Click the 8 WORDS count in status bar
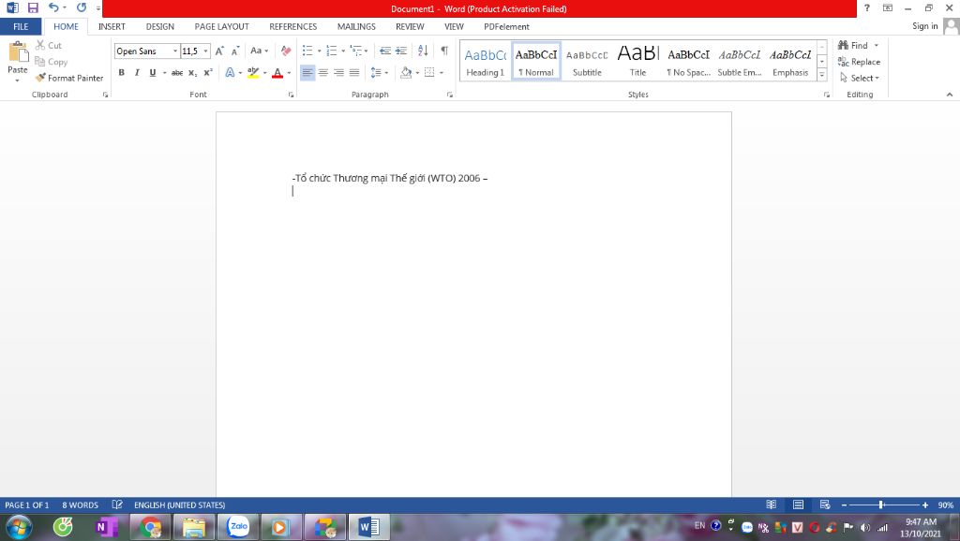 80,504
